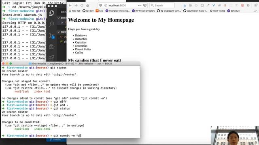
Task: Click the Cupcakes list item
Action: pos(81,42)
